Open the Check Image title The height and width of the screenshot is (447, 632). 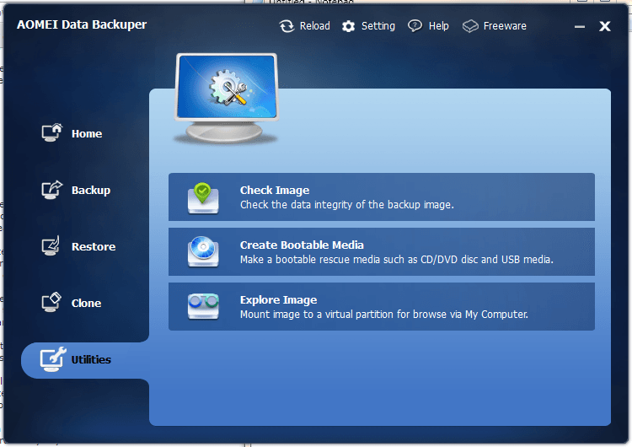tap(275, 190)
